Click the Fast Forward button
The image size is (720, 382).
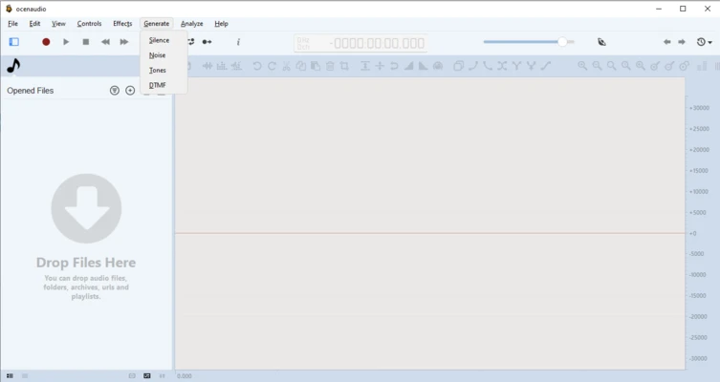tap(124, 42)
